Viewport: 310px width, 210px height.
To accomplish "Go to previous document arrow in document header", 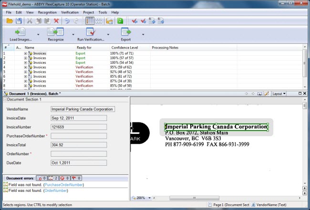I will coord(247,94).
